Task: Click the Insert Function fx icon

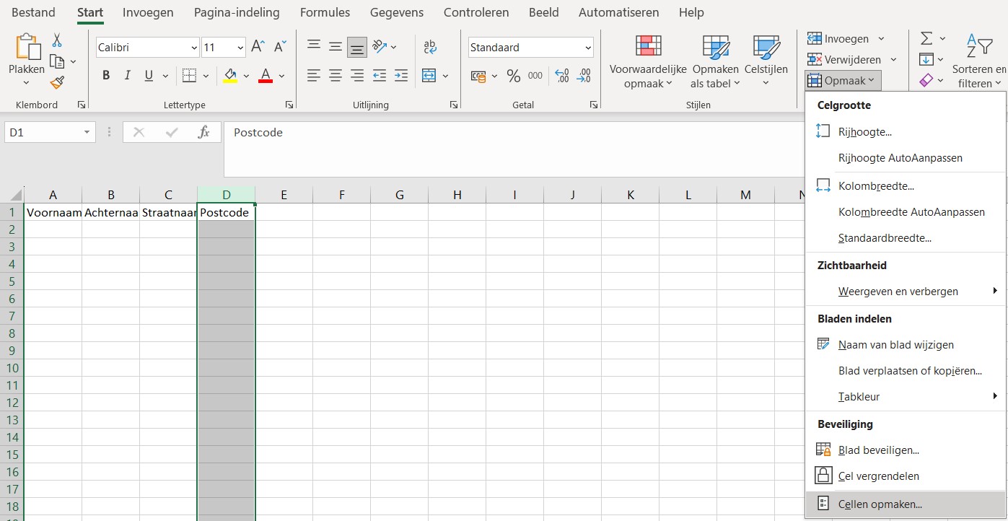Action: [204, 132]
